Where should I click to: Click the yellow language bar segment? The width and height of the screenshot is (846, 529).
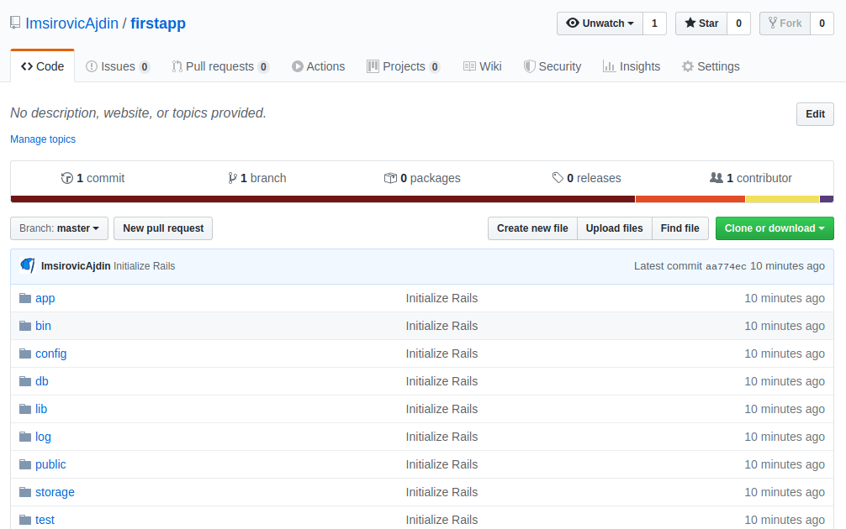click(x=782, y=199)
